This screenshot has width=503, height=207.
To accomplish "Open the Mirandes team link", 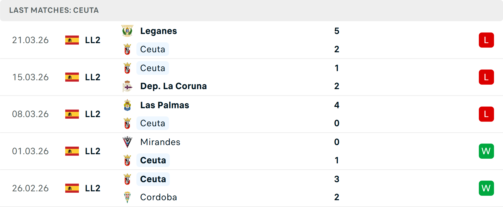I will (160, 142).
